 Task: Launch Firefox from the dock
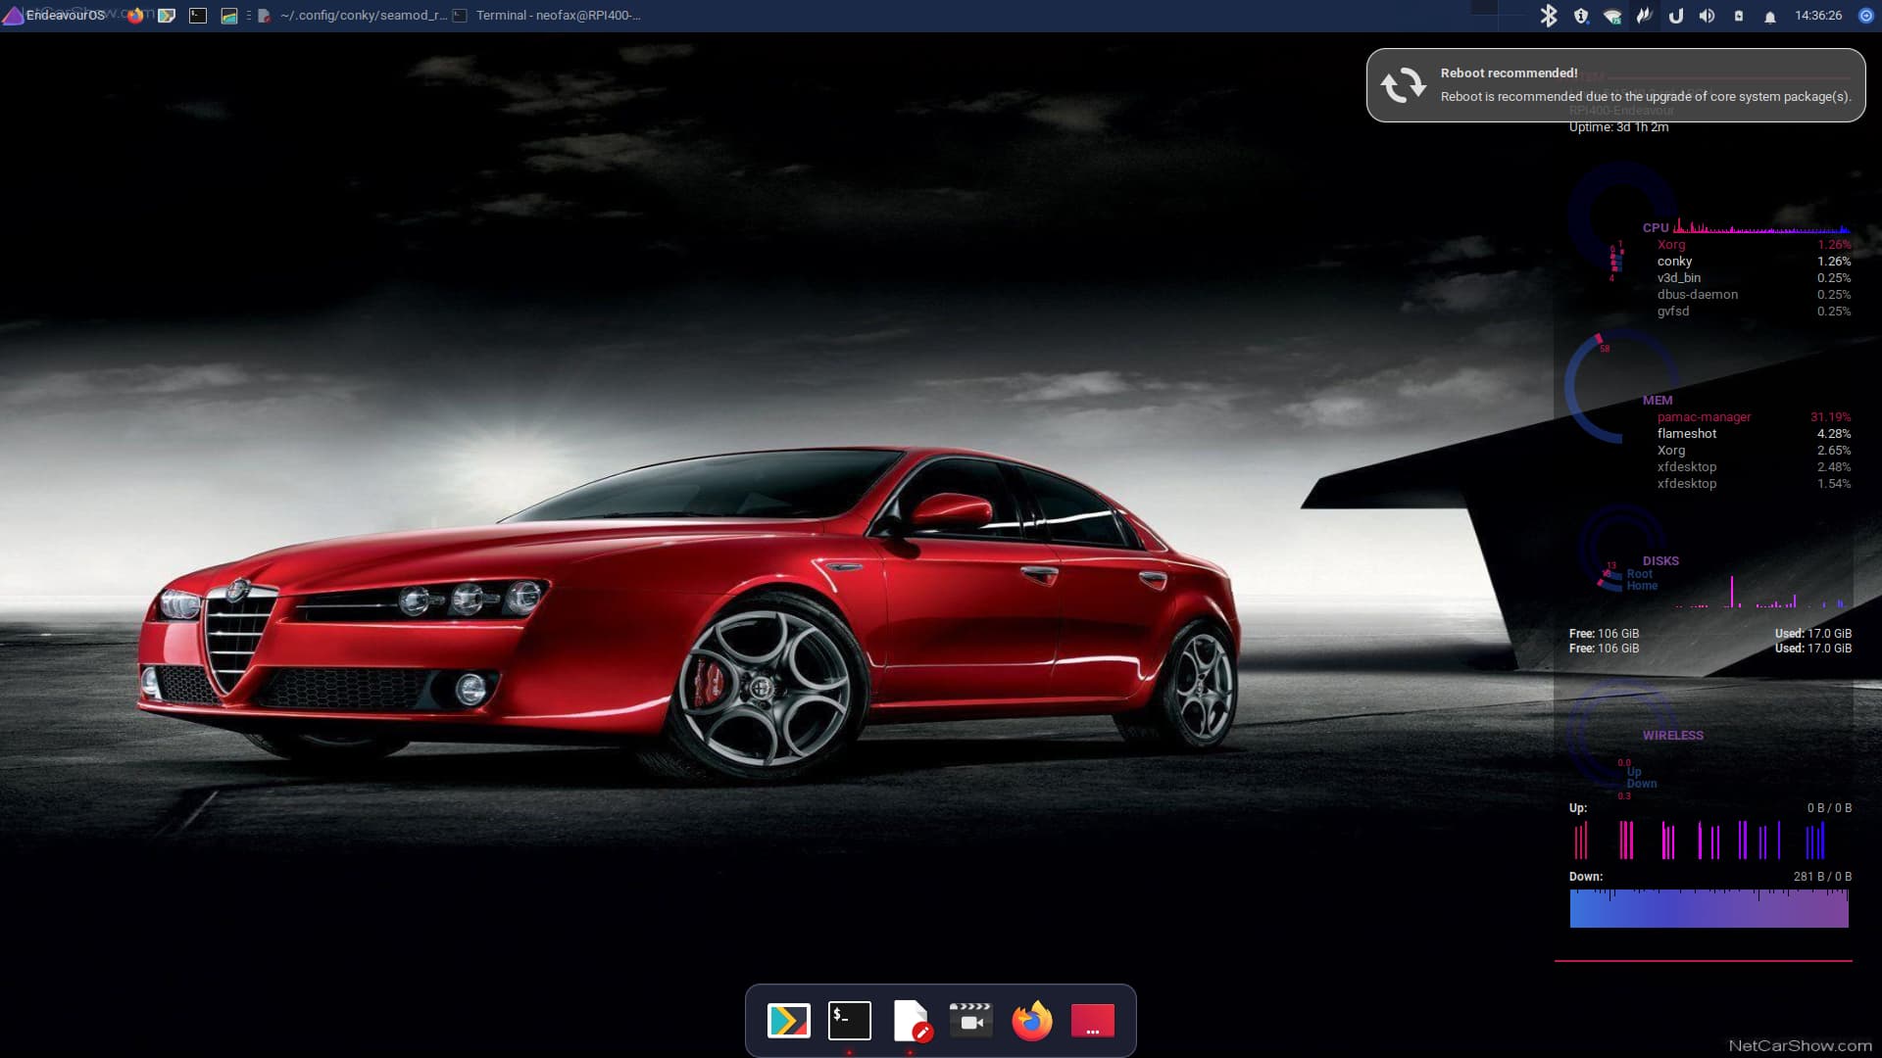click(x=1032, y=1021)
